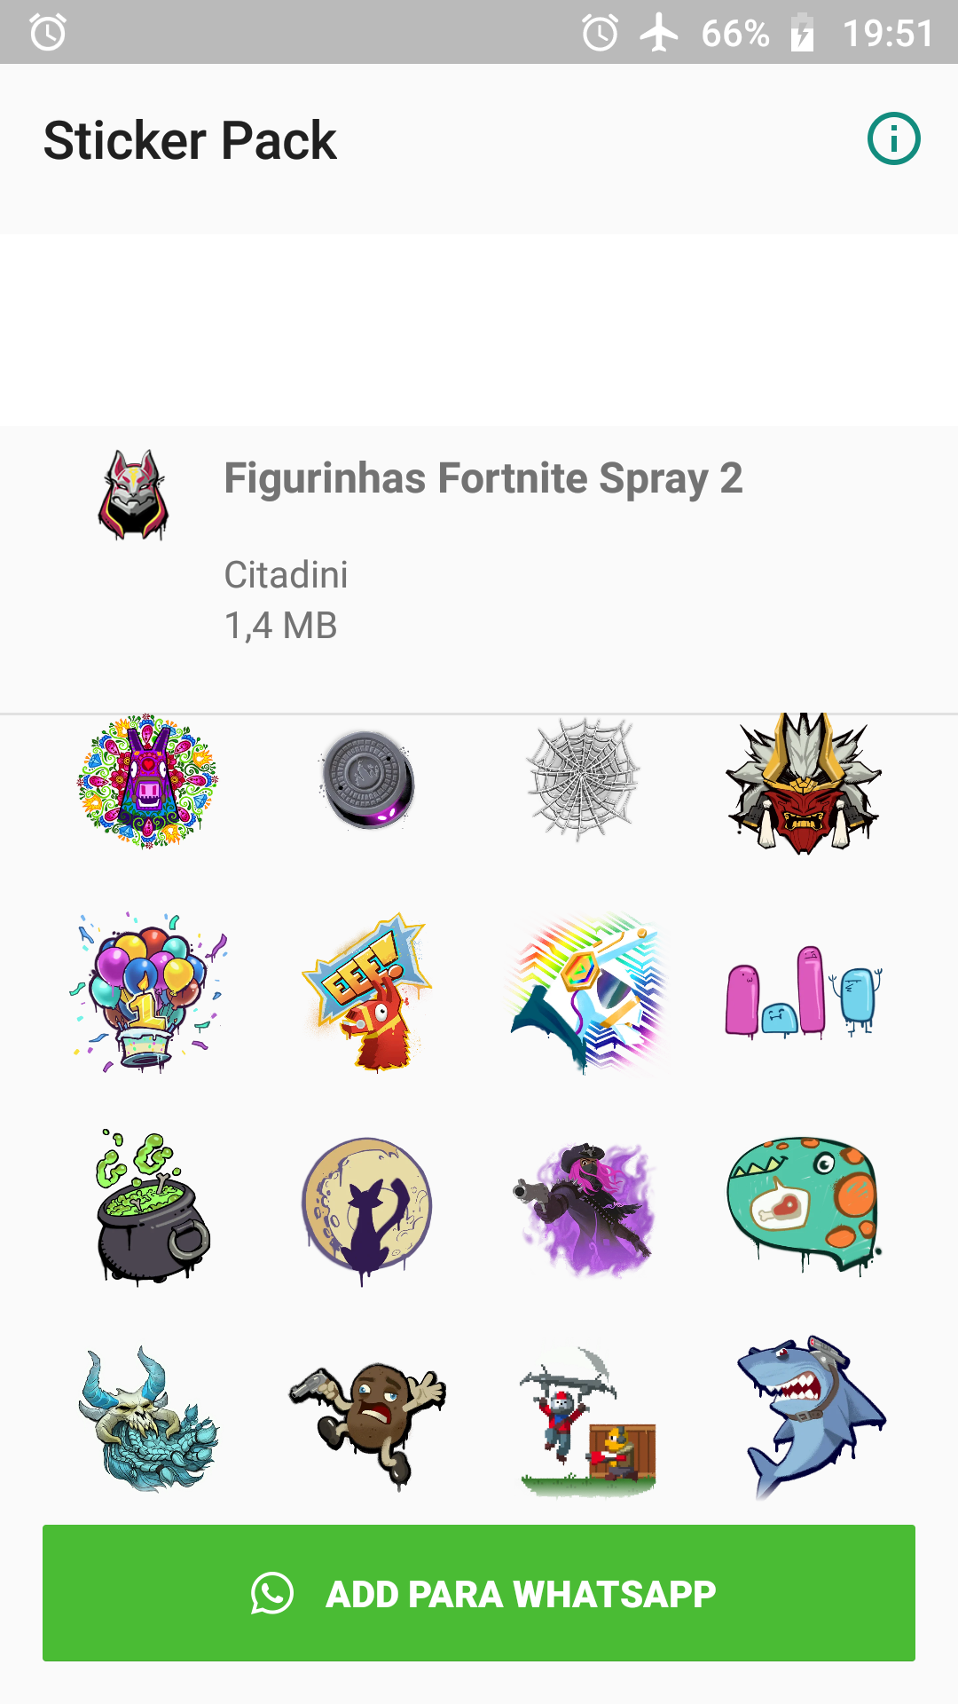Tap the bubbling green cauldron sticker
The height and width of the screenshot is (1704, 958).
151,1207
